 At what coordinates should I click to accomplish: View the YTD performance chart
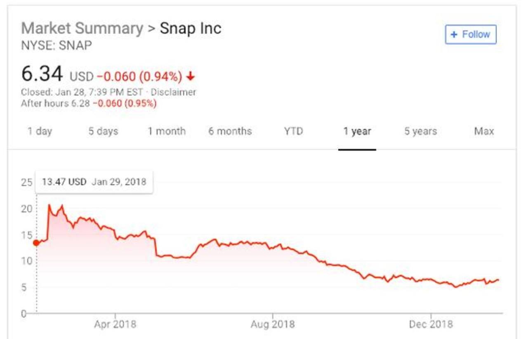tap(293, 131)
